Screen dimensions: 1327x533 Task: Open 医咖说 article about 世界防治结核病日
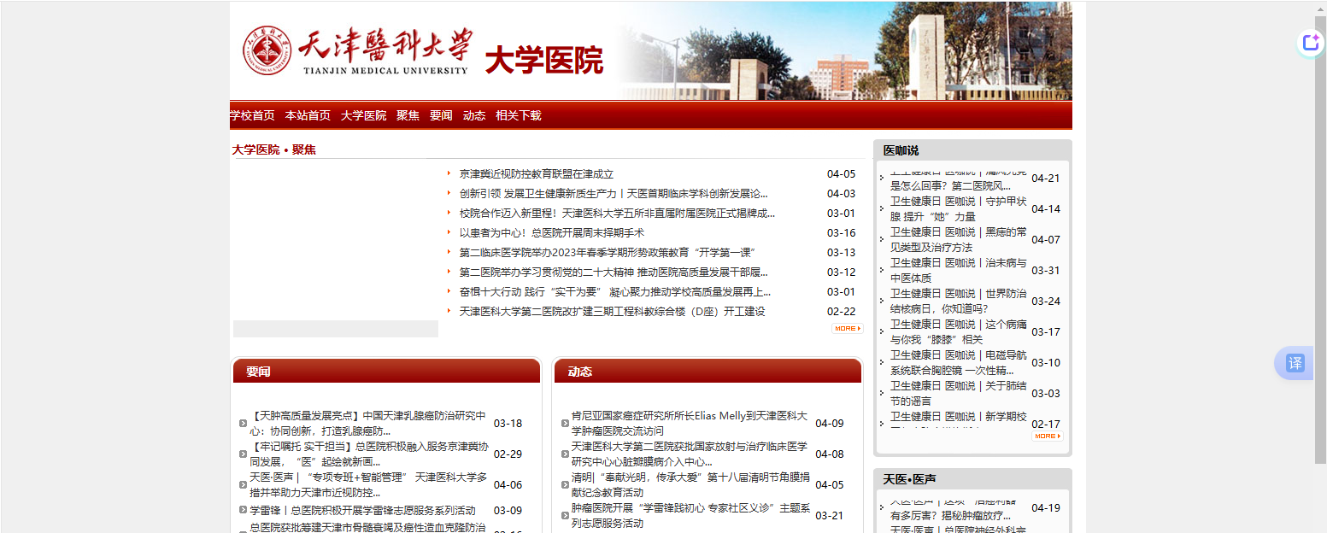pyautogui.click(x=957, y=301)
